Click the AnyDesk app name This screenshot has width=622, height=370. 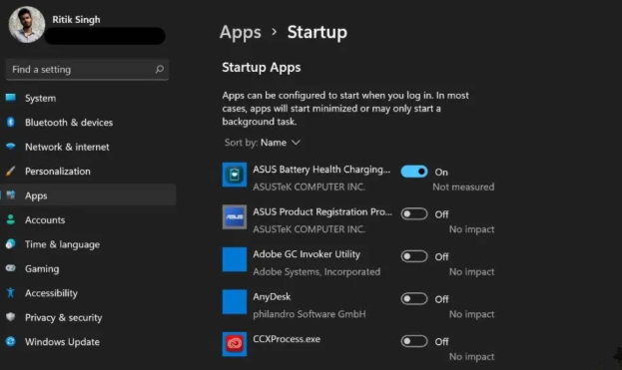click(x=272, y=297)
